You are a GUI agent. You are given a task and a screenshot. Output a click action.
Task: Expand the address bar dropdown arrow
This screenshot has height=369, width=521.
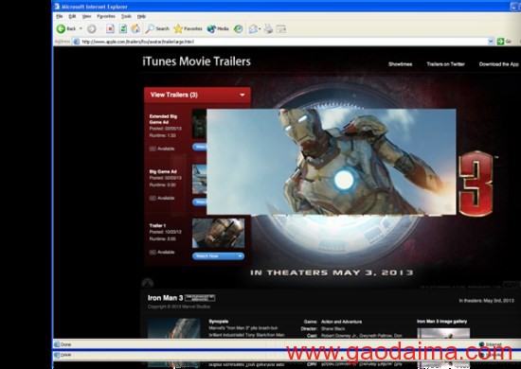coord(491,42)
